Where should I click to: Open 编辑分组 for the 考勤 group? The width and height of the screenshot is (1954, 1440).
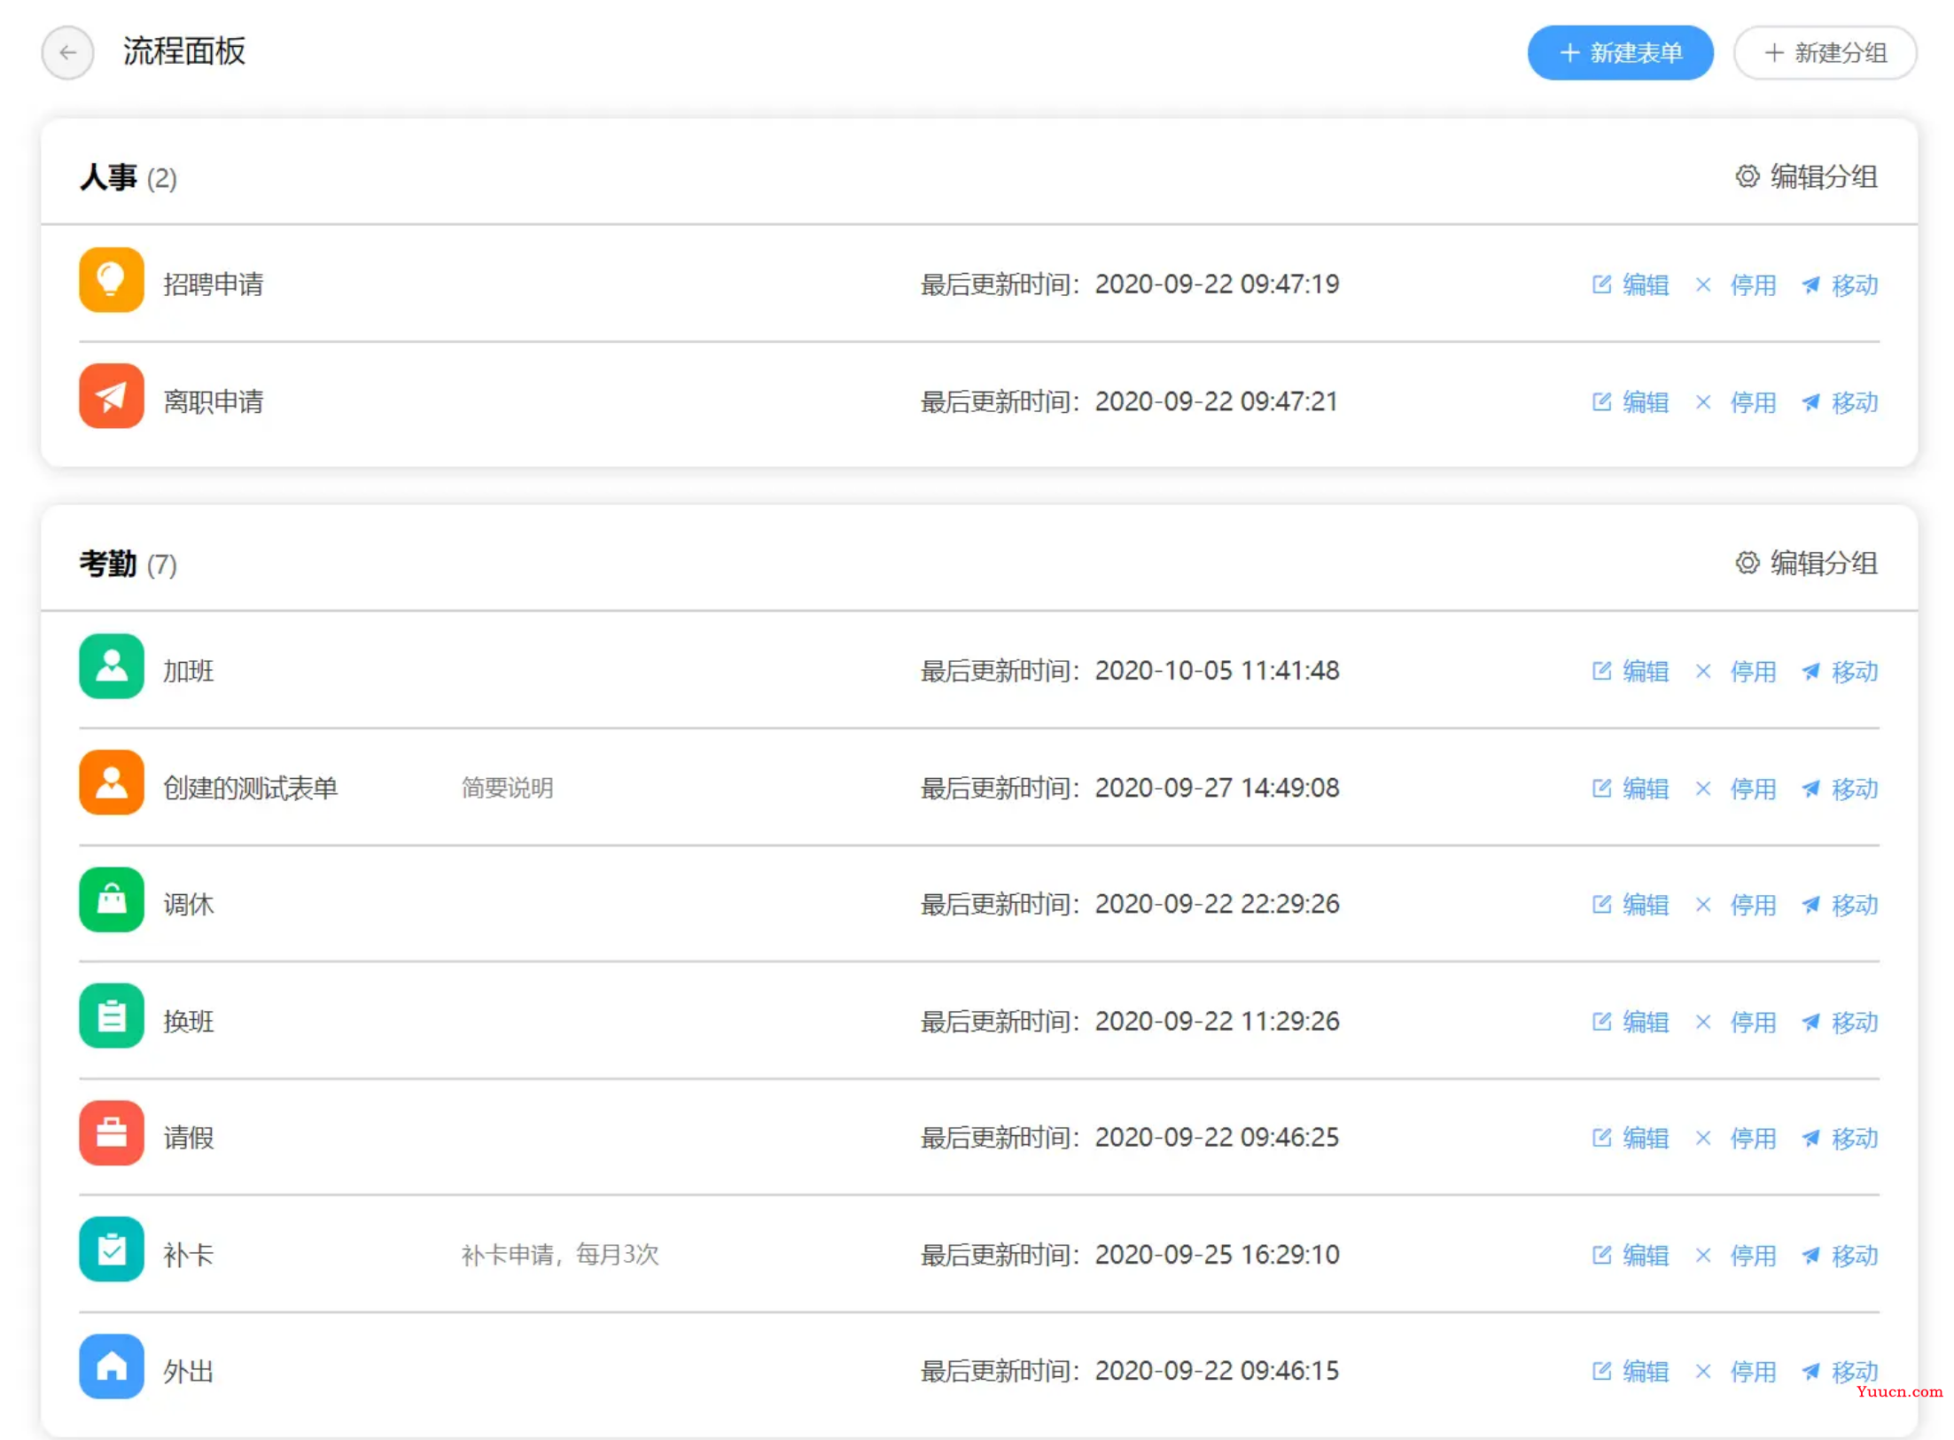click(1806, 563)
